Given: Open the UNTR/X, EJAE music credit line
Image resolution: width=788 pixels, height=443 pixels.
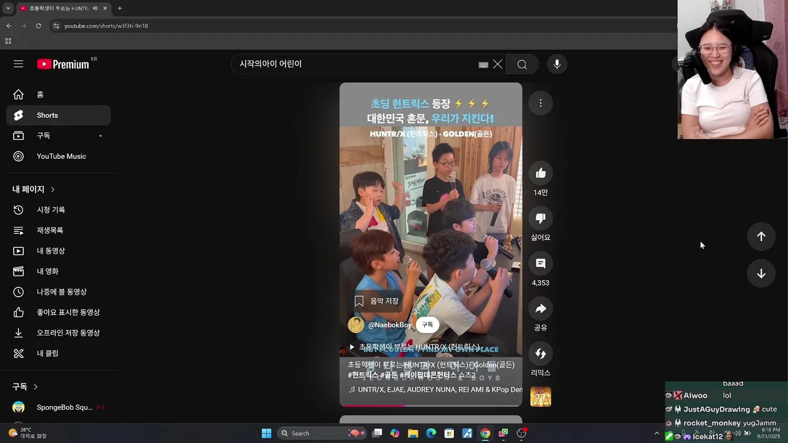Looking at the screenshot, I should [x=435, y=389].
